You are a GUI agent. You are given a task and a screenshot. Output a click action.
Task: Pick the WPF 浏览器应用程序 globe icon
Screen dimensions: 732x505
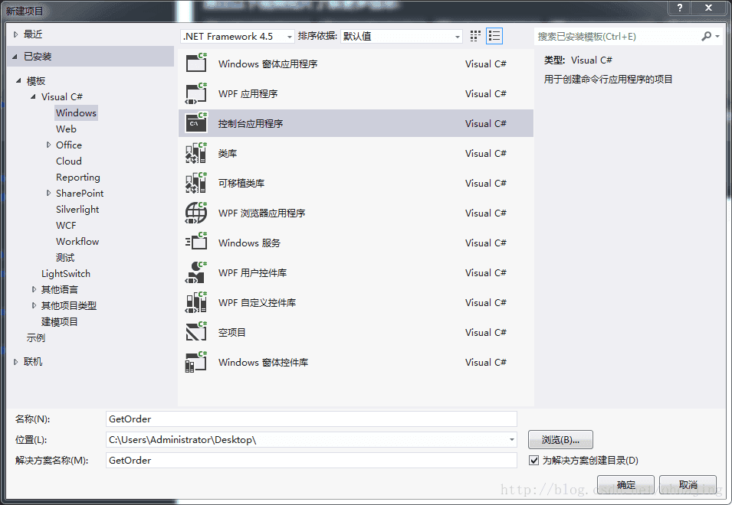[196, 213]
